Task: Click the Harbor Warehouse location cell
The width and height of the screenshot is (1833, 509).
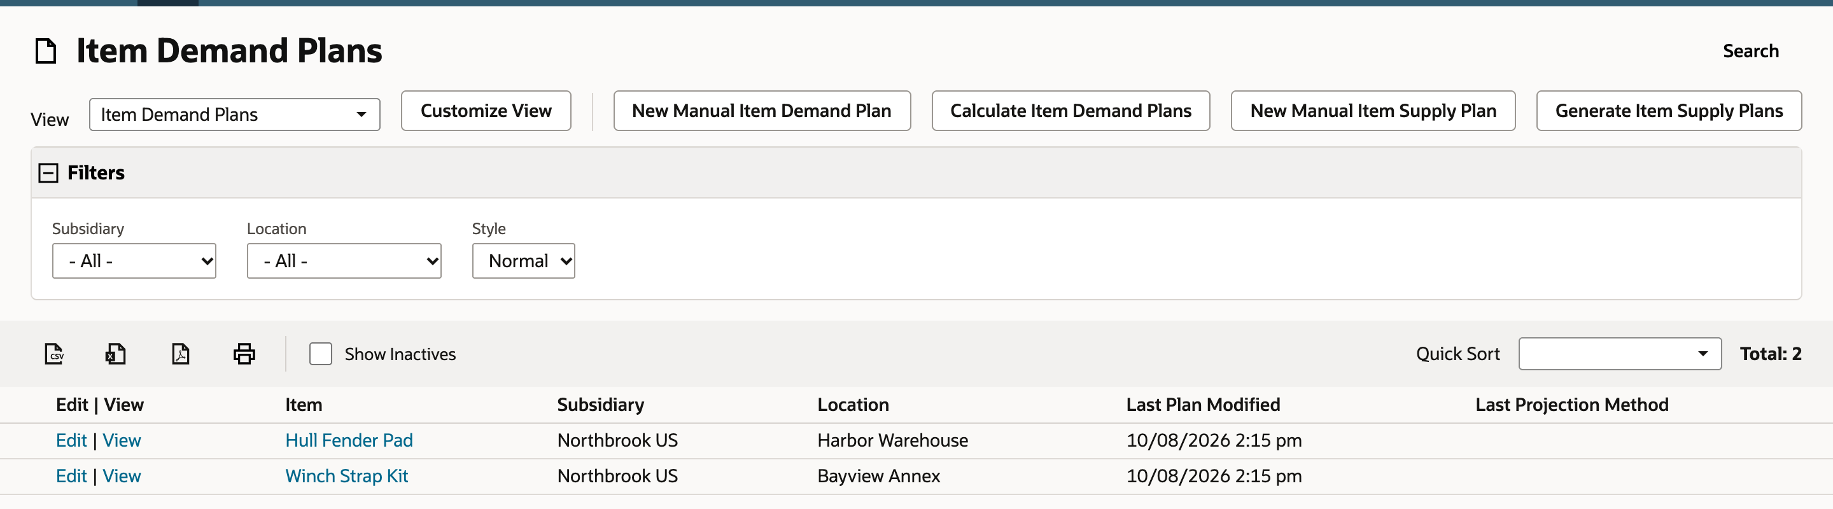Action: click(x=893, y=441)
